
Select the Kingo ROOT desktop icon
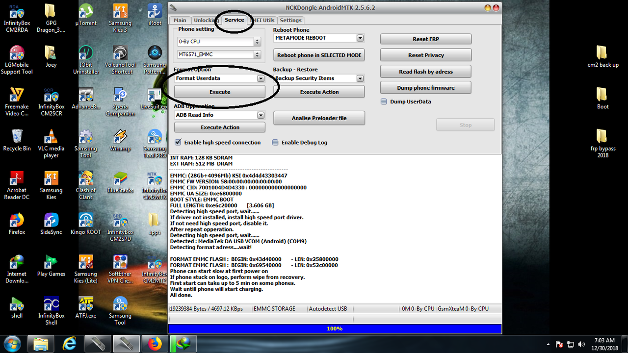click(86, 224)
